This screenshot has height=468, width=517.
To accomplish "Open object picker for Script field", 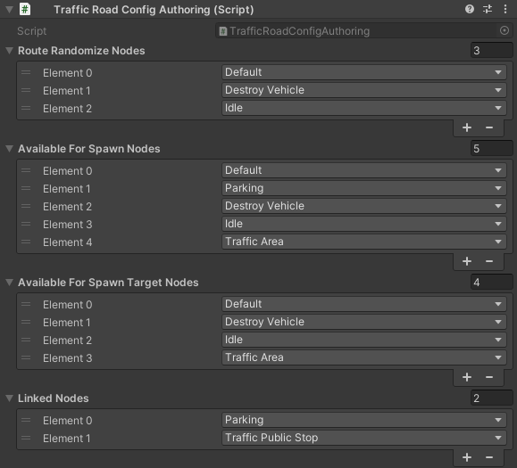I will click(504, 30).
